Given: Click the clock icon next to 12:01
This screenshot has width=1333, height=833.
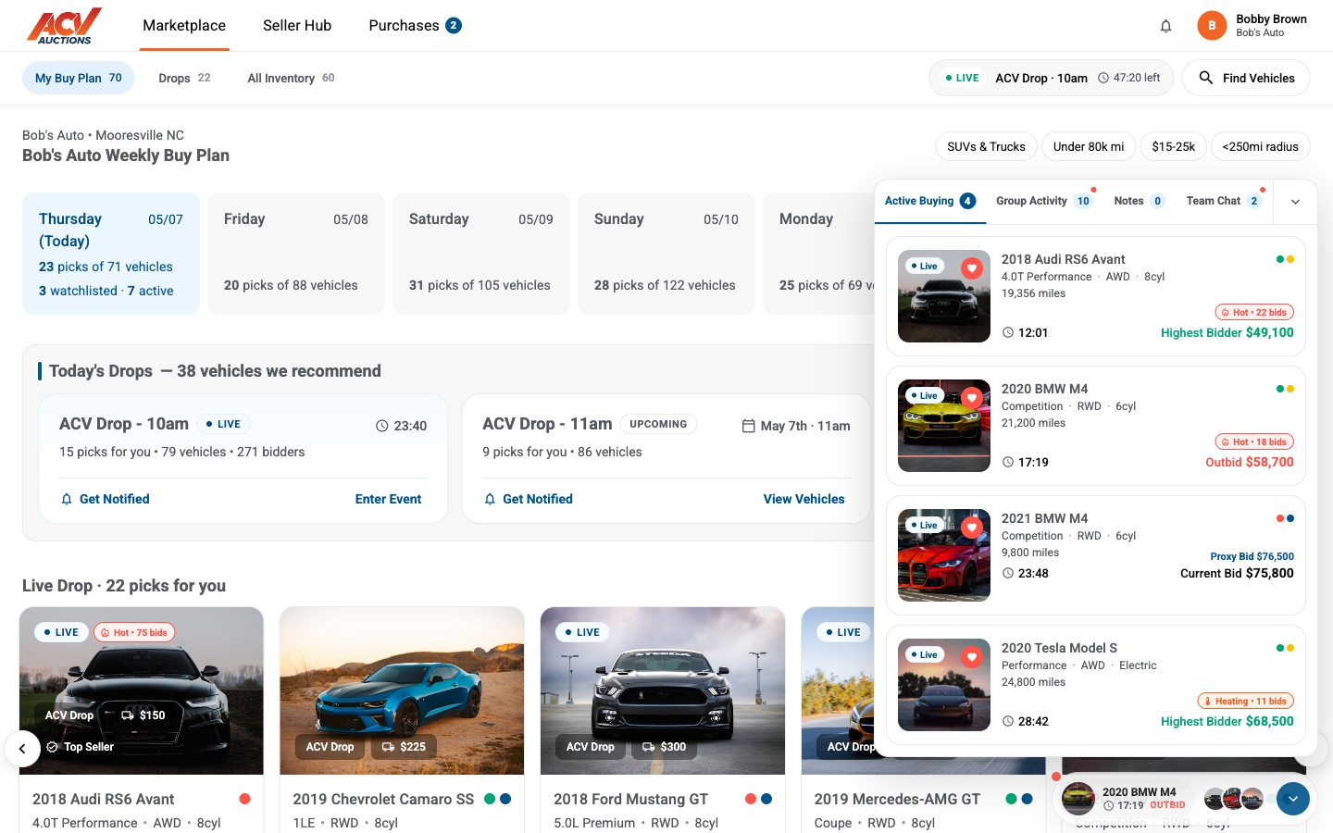Looking at the screenshot, I should pos(1008,332).
